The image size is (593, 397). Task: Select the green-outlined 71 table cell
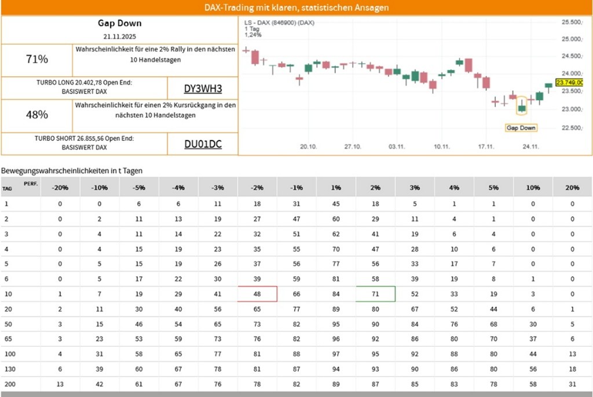point(375,294)
